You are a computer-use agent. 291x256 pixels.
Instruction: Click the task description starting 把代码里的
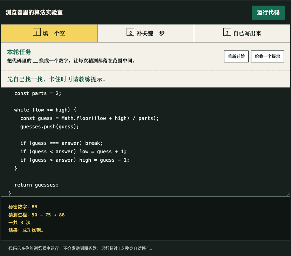click(71, 61)
